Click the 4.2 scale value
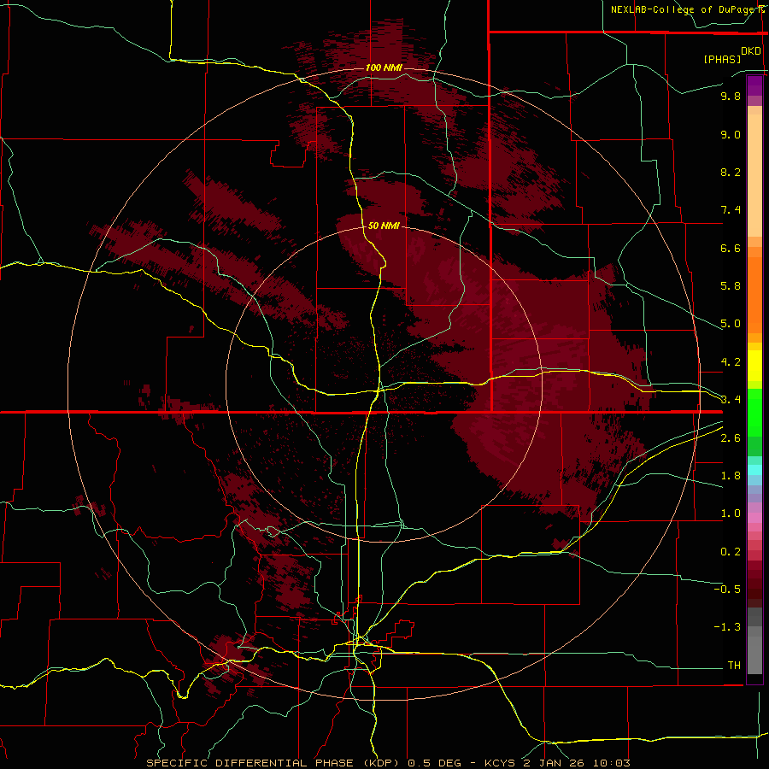The height and width of the screenshot is (769, 769). (x=731, y=362)
